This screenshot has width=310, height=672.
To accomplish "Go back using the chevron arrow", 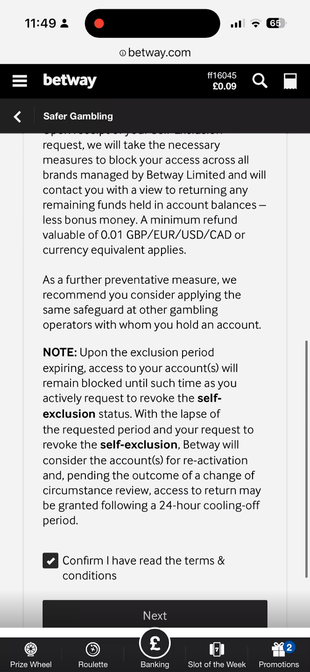I will click(x=17, y=116).
